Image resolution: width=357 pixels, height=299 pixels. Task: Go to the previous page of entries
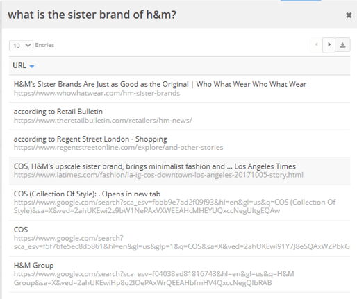click(x=317, y=45)
